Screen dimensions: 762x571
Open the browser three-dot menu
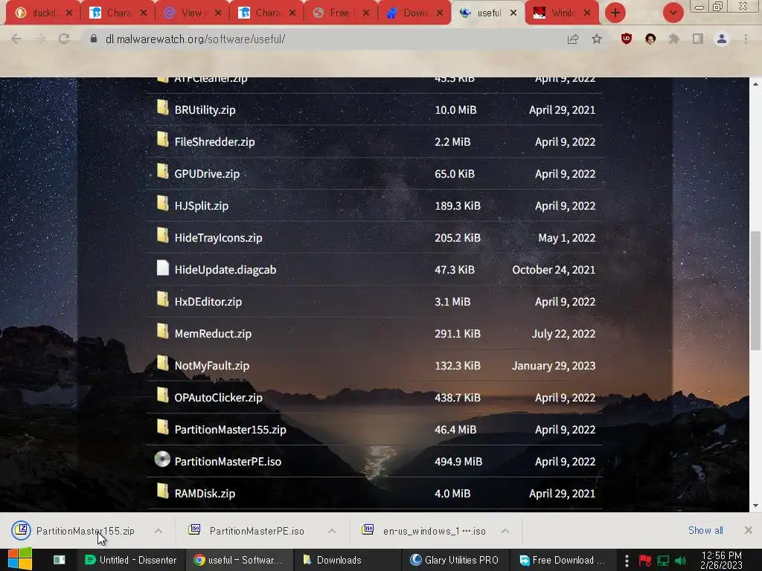pos(746,39)
